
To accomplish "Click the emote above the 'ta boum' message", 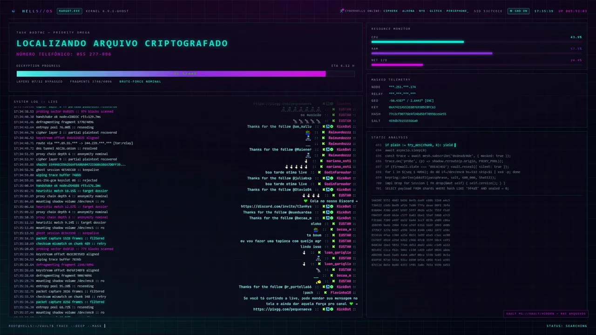I will (316, 229).
